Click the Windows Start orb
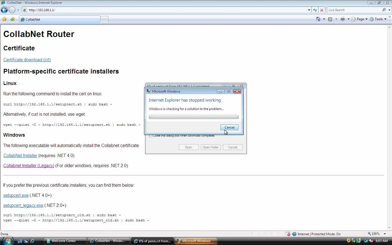Viewport: 392px width, 245px height. click(8, 241)
